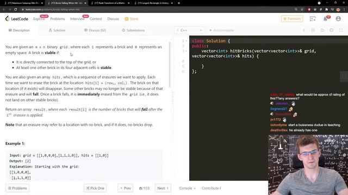Switch to Maximum Subarray Min-Product browser tab
Screen dimensions: 348x195
point(22,3)
